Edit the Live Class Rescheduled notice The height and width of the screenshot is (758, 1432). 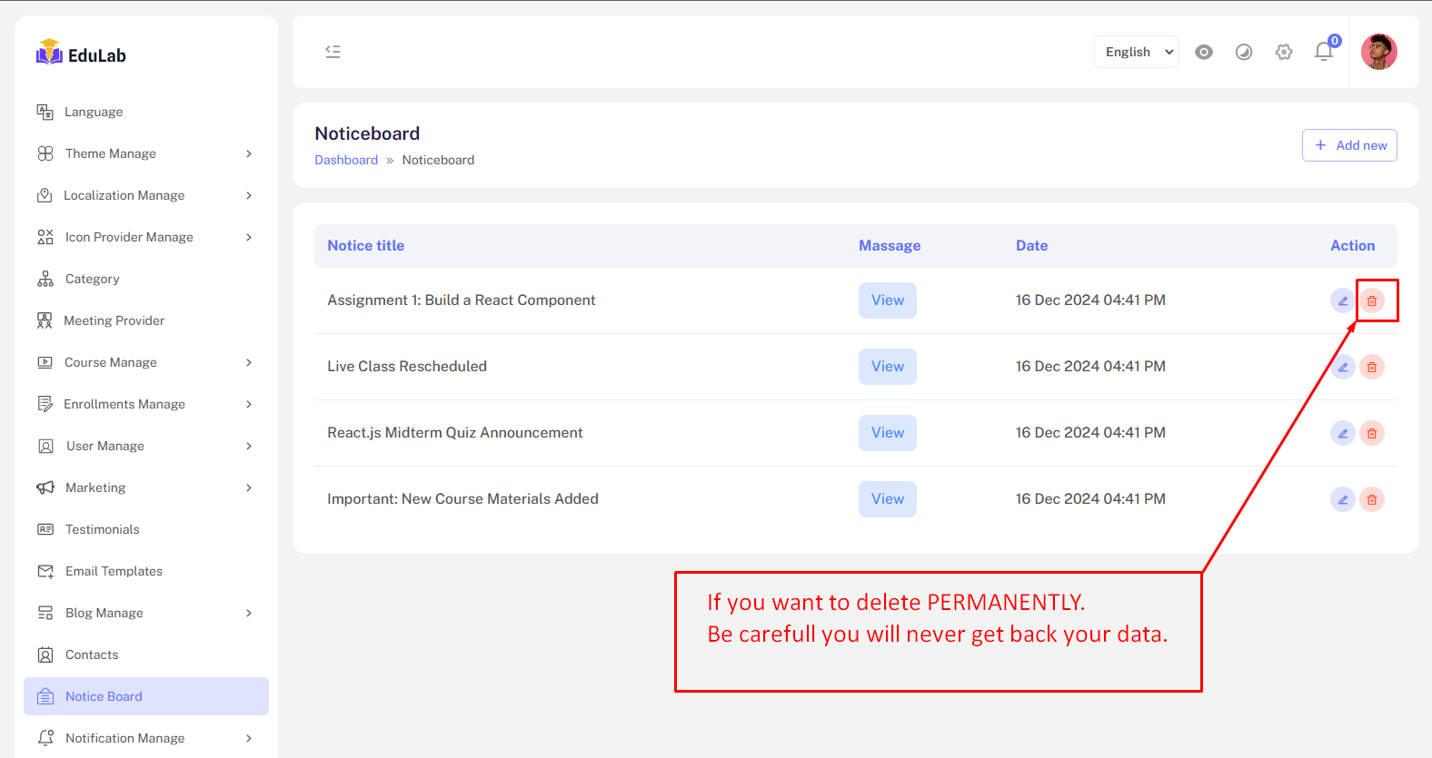point(1342,367)
